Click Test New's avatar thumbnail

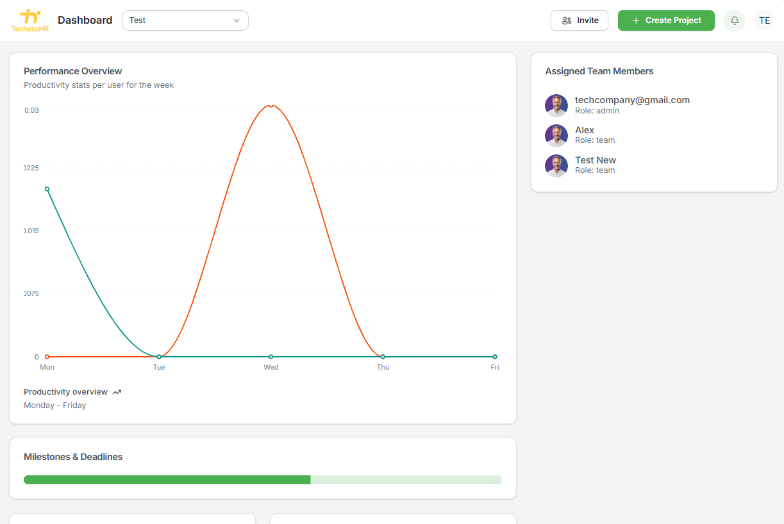pos(556,165)
